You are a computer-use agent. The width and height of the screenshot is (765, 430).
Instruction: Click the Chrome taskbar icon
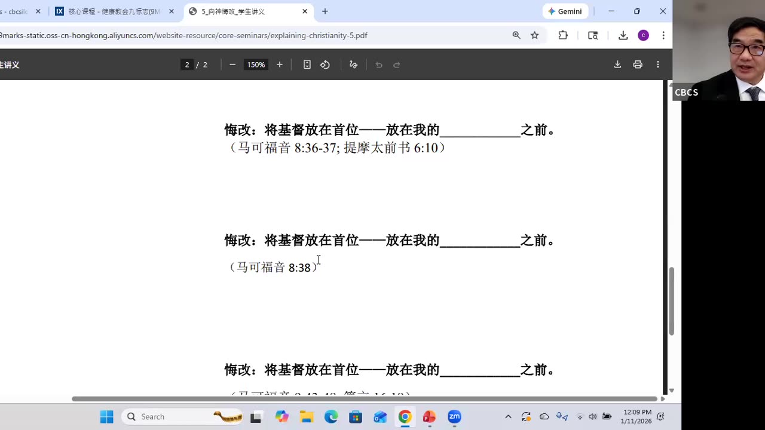click(405, 416)
